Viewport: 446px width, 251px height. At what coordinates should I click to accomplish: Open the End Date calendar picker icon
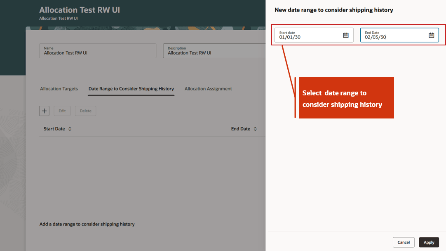pos(432,35)
